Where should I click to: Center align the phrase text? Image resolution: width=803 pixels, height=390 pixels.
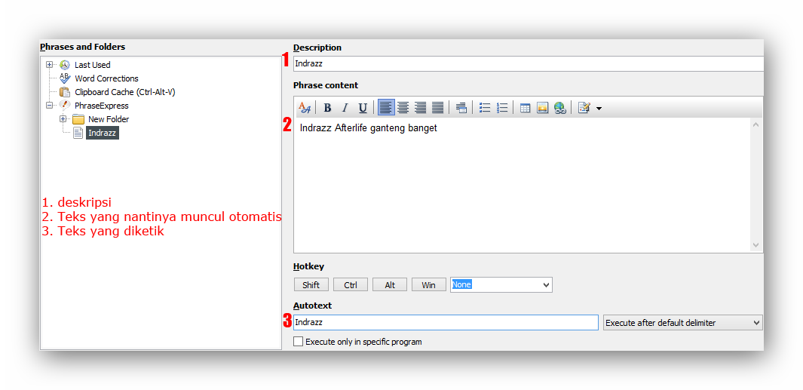403,108
